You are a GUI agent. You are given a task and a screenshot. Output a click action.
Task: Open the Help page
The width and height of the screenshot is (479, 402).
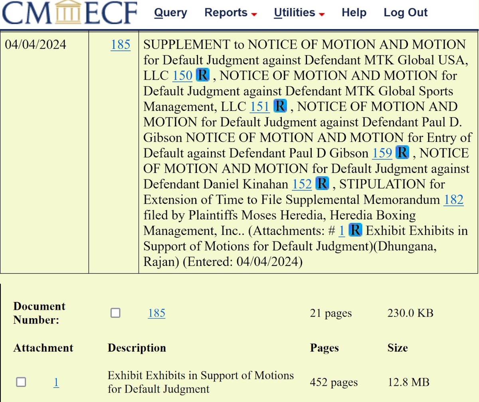(x=354, y=13)
